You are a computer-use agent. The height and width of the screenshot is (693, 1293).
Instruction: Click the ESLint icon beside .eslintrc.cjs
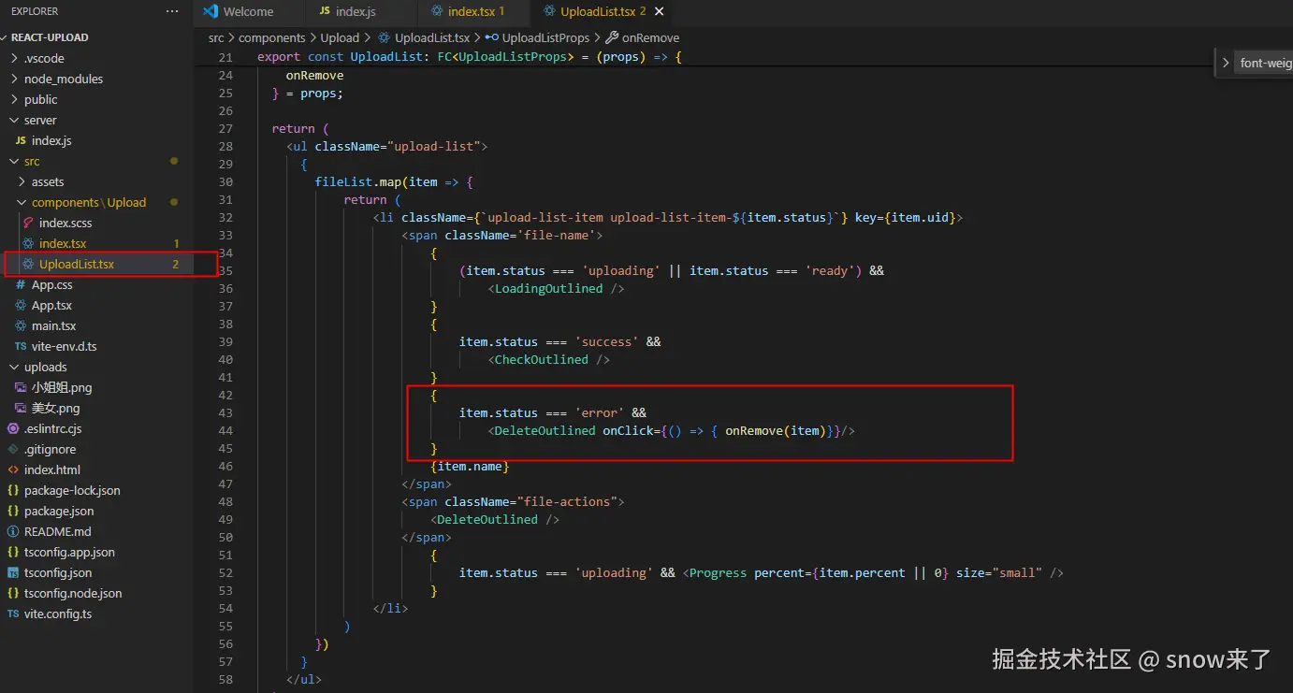(13, 428)
